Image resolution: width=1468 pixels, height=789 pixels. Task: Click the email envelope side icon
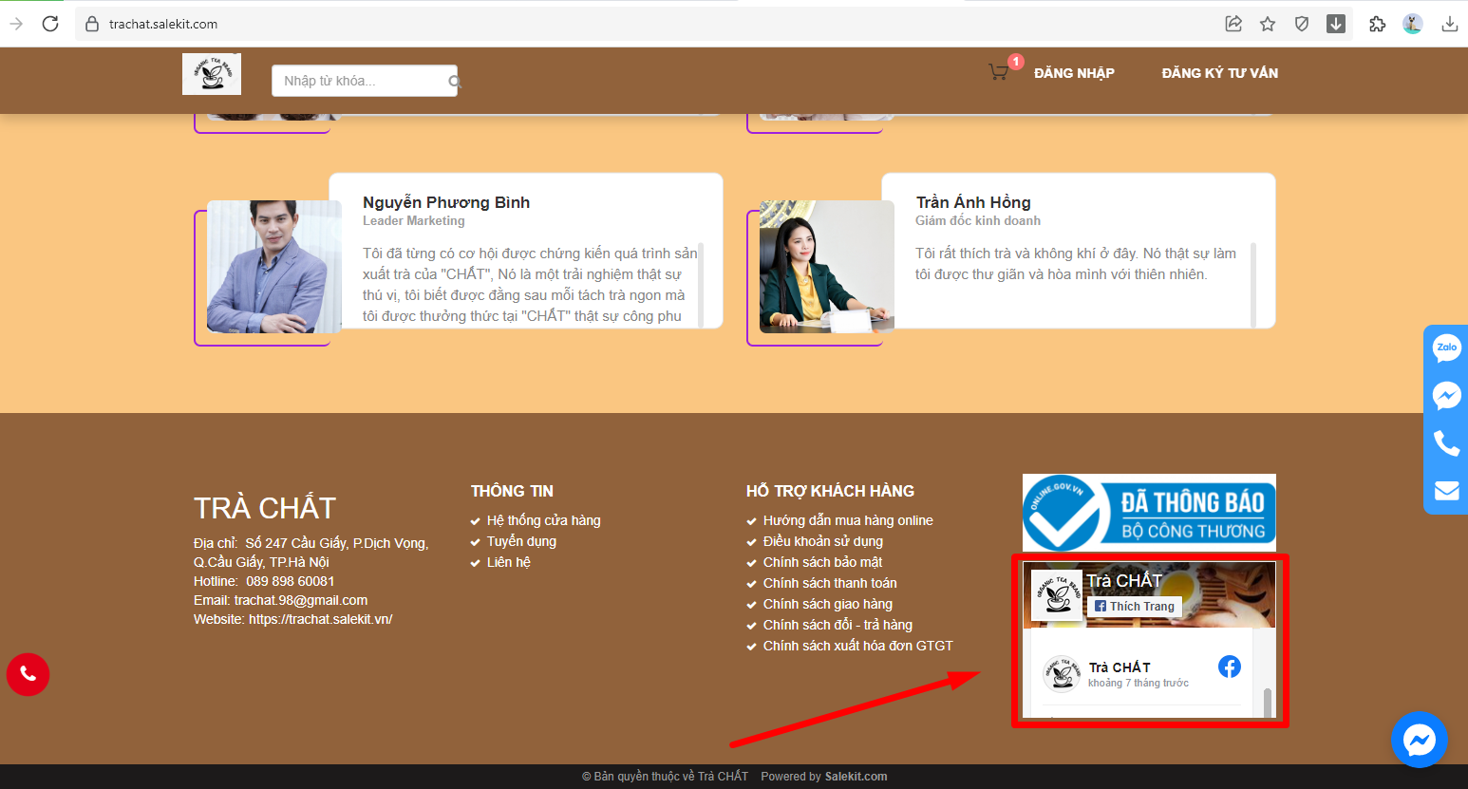tap(1446, 490)
